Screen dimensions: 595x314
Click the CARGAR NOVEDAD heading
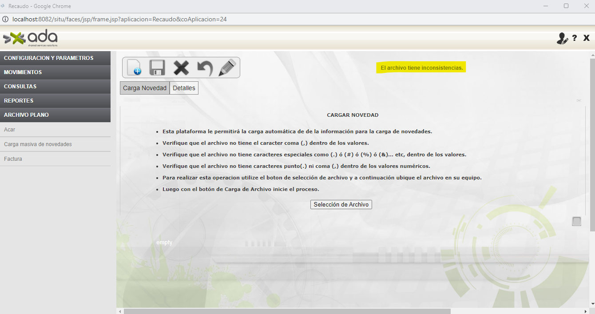tap(353, 115)
